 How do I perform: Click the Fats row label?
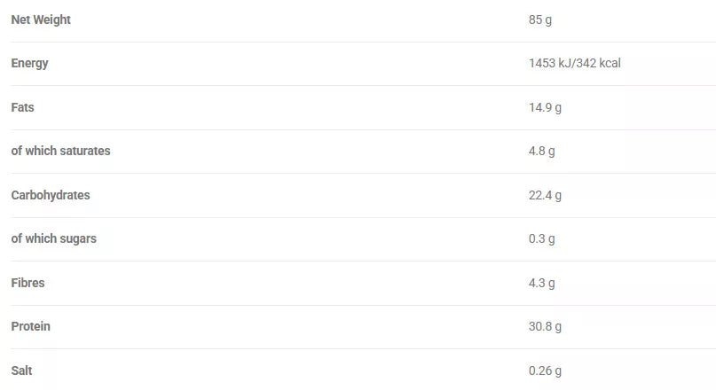[x=22, y=107]
